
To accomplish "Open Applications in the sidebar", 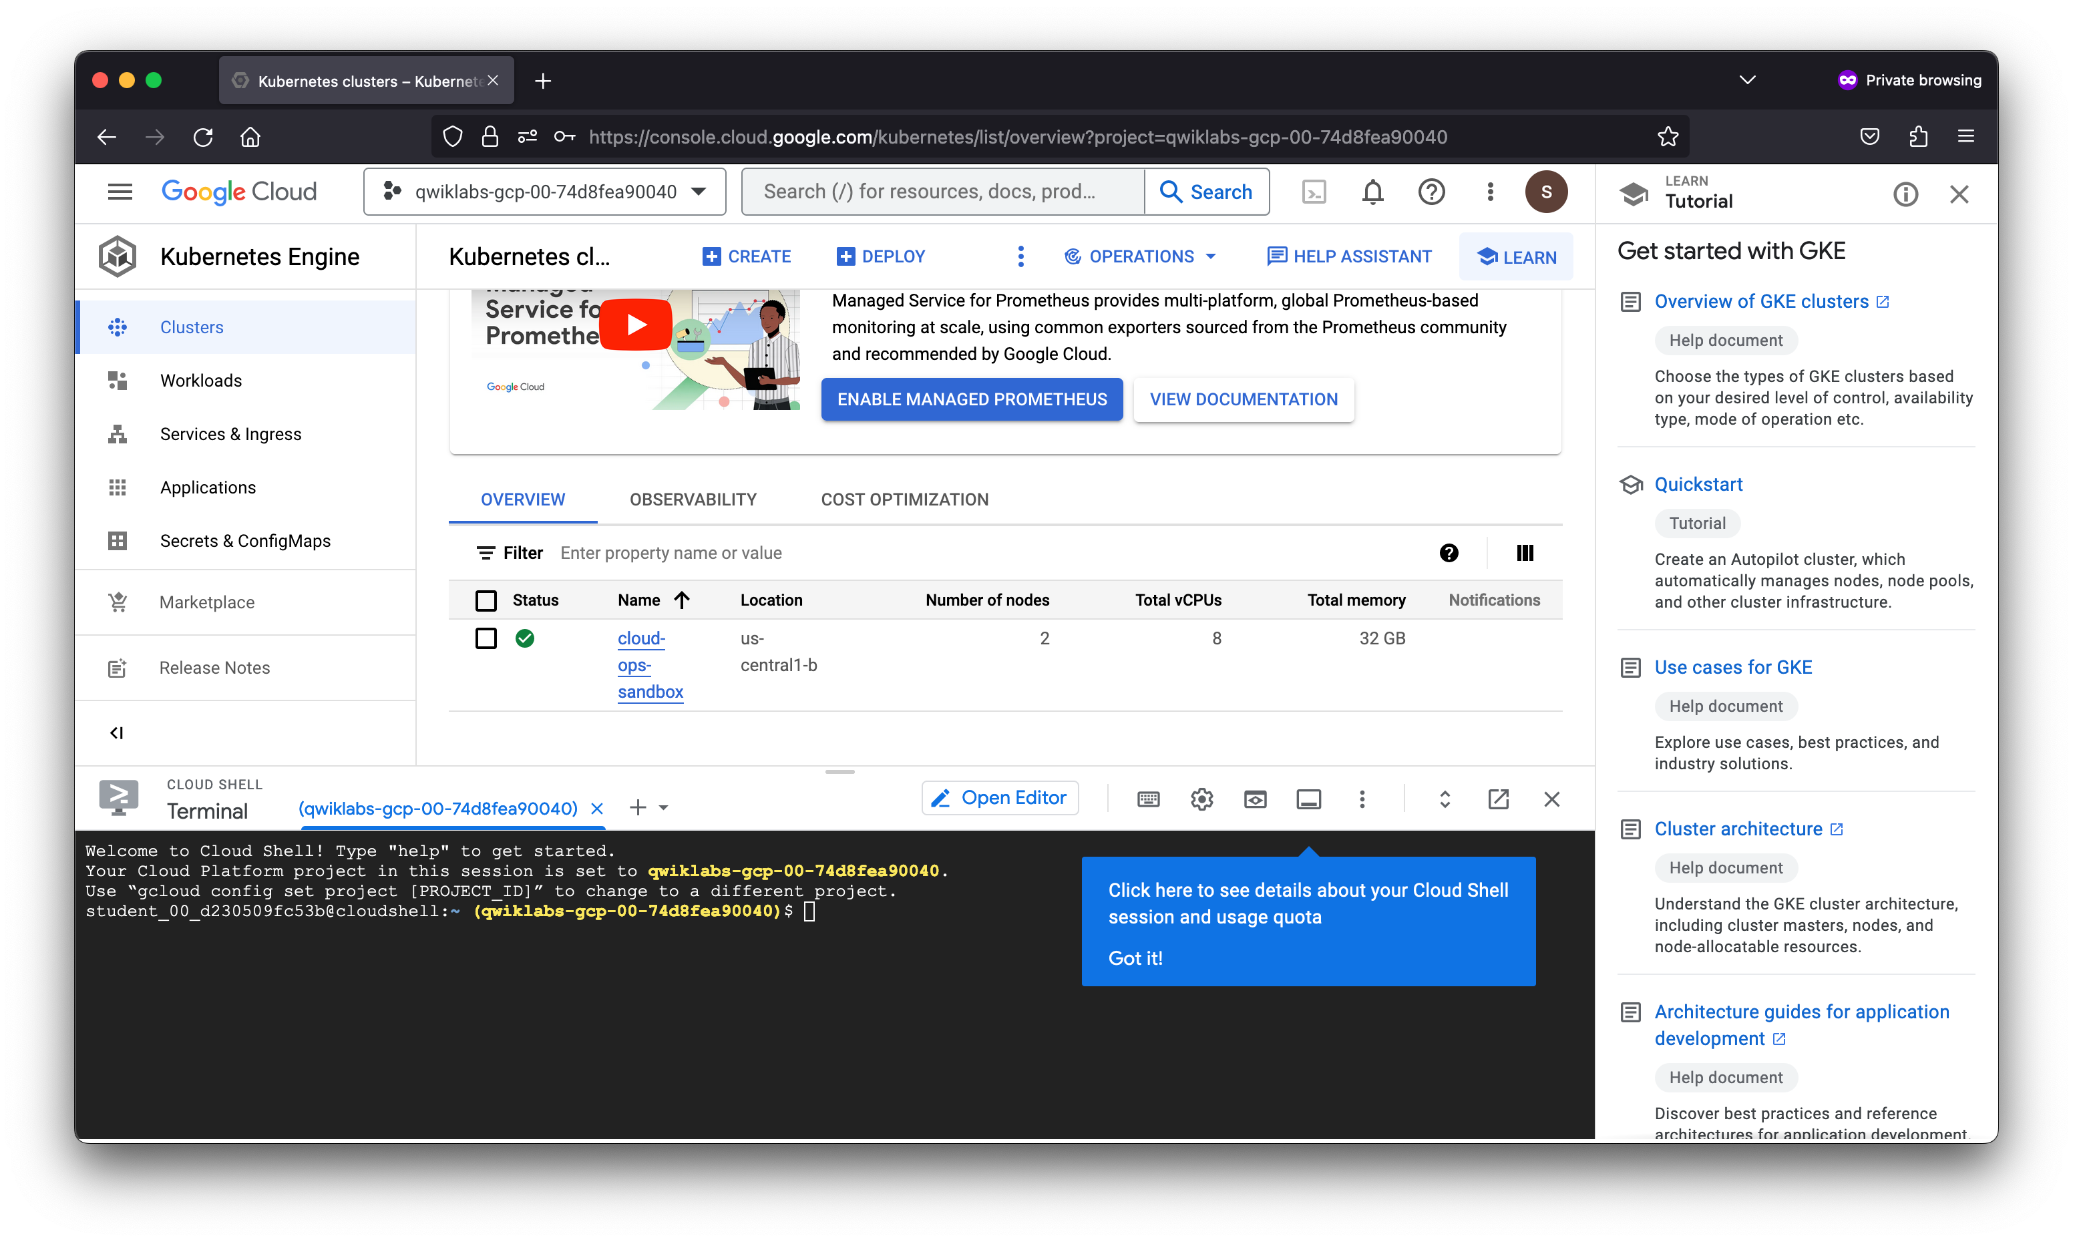I will click(x=245, y=488).
